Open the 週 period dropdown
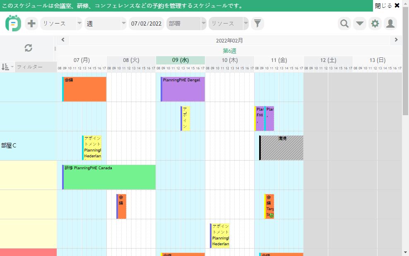409x256 pixels. pyautogui.click(x=106, y=24)
